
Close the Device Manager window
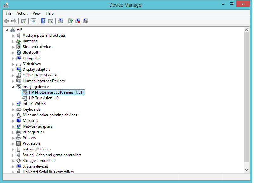243,3
